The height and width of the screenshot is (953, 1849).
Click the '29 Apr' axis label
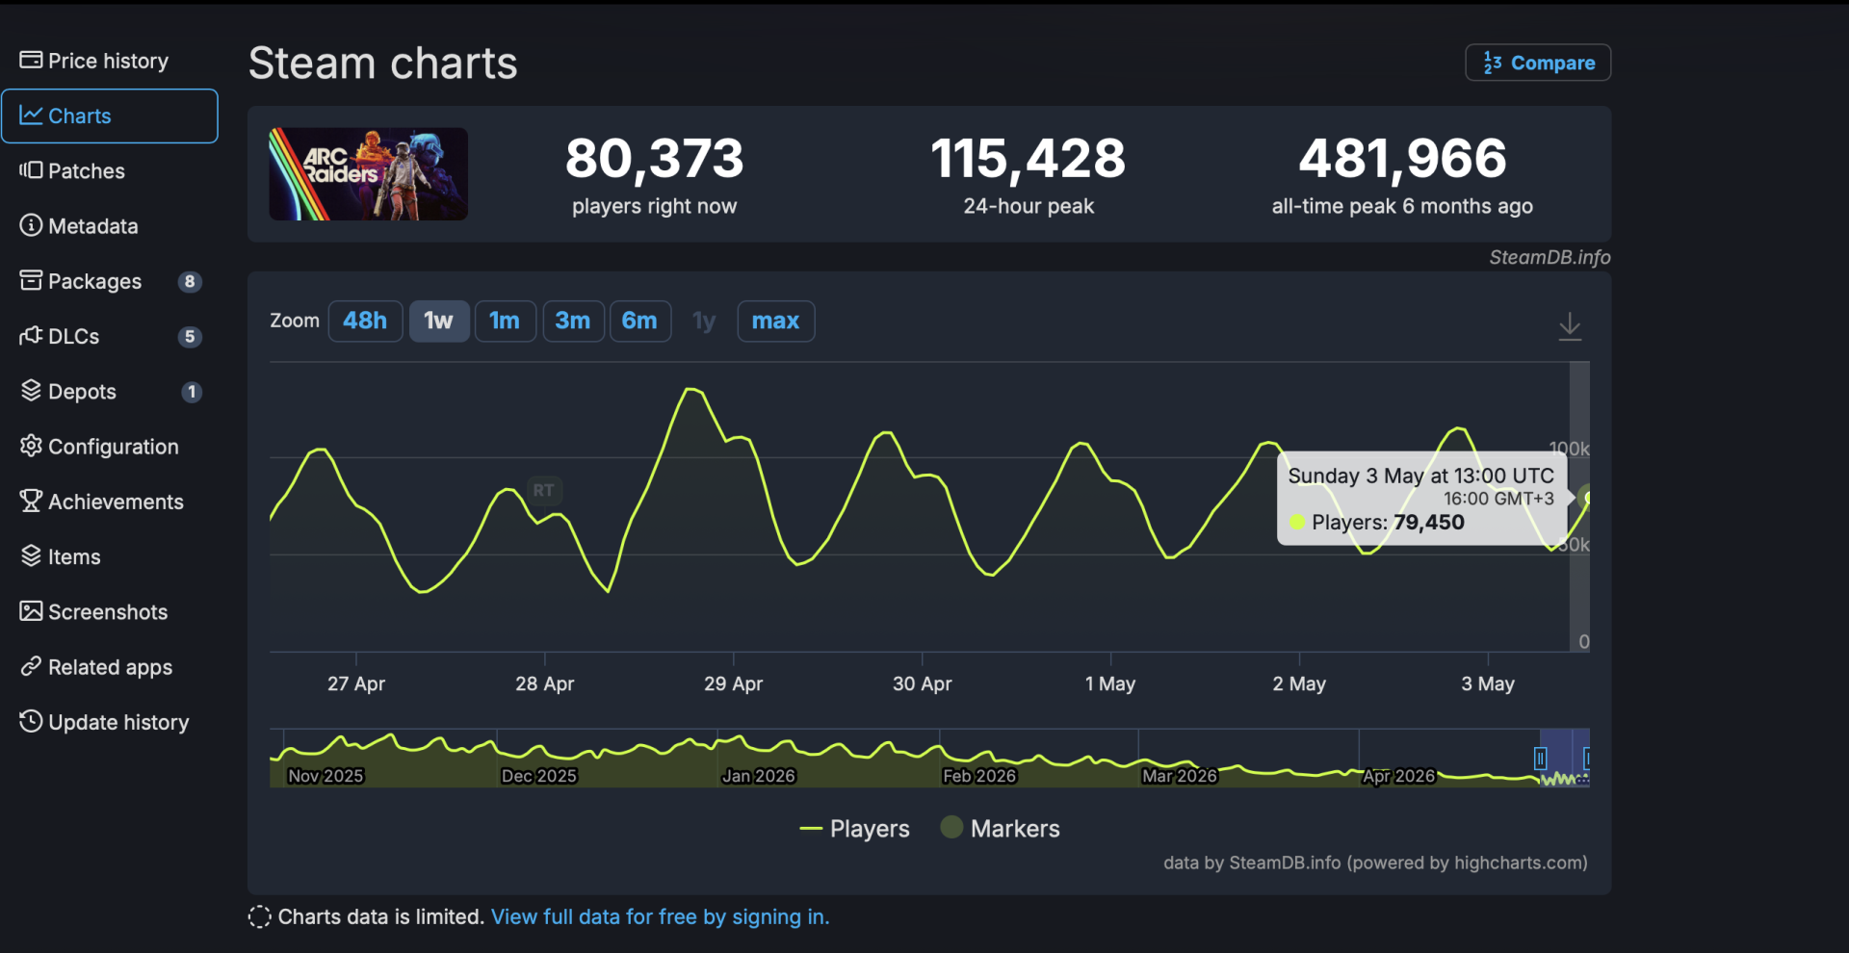click(x=733, y=683)
